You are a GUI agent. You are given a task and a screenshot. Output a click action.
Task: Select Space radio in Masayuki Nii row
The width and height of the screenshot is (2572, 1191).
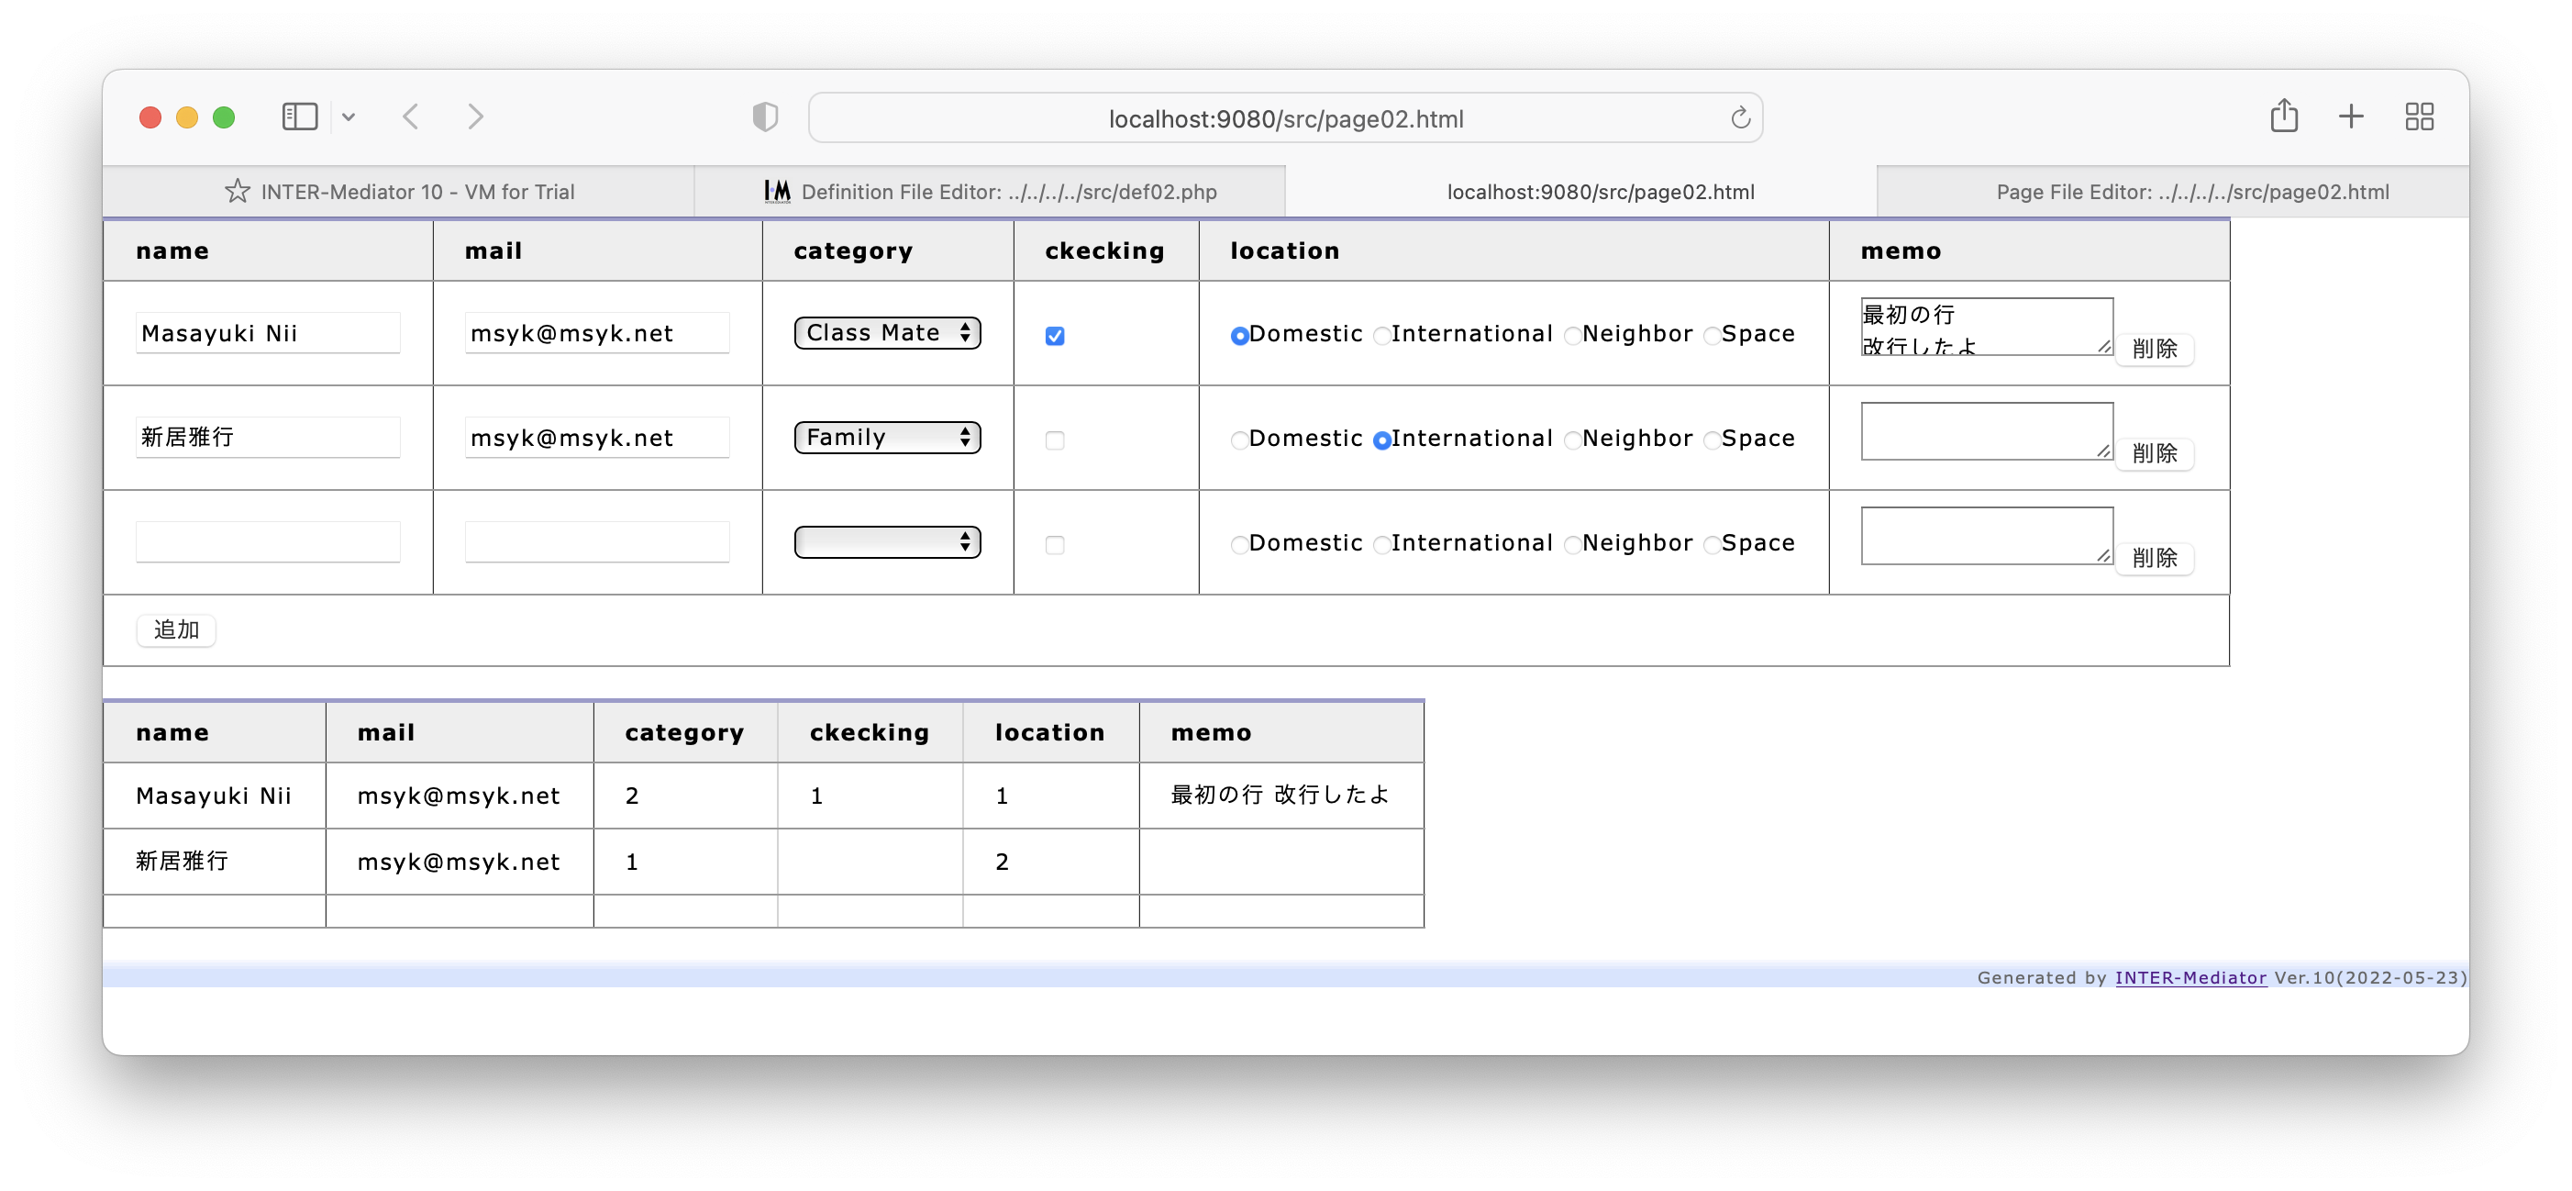[x=1712, y=336]
